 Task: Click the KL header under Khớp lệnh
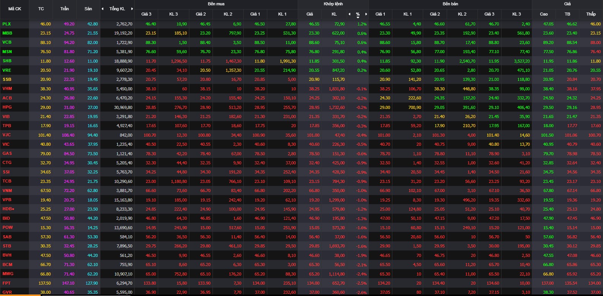(334, 14)
